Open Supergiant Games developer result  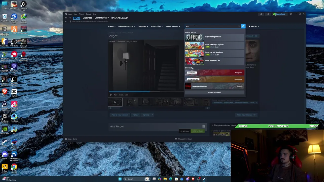(215, 86)
